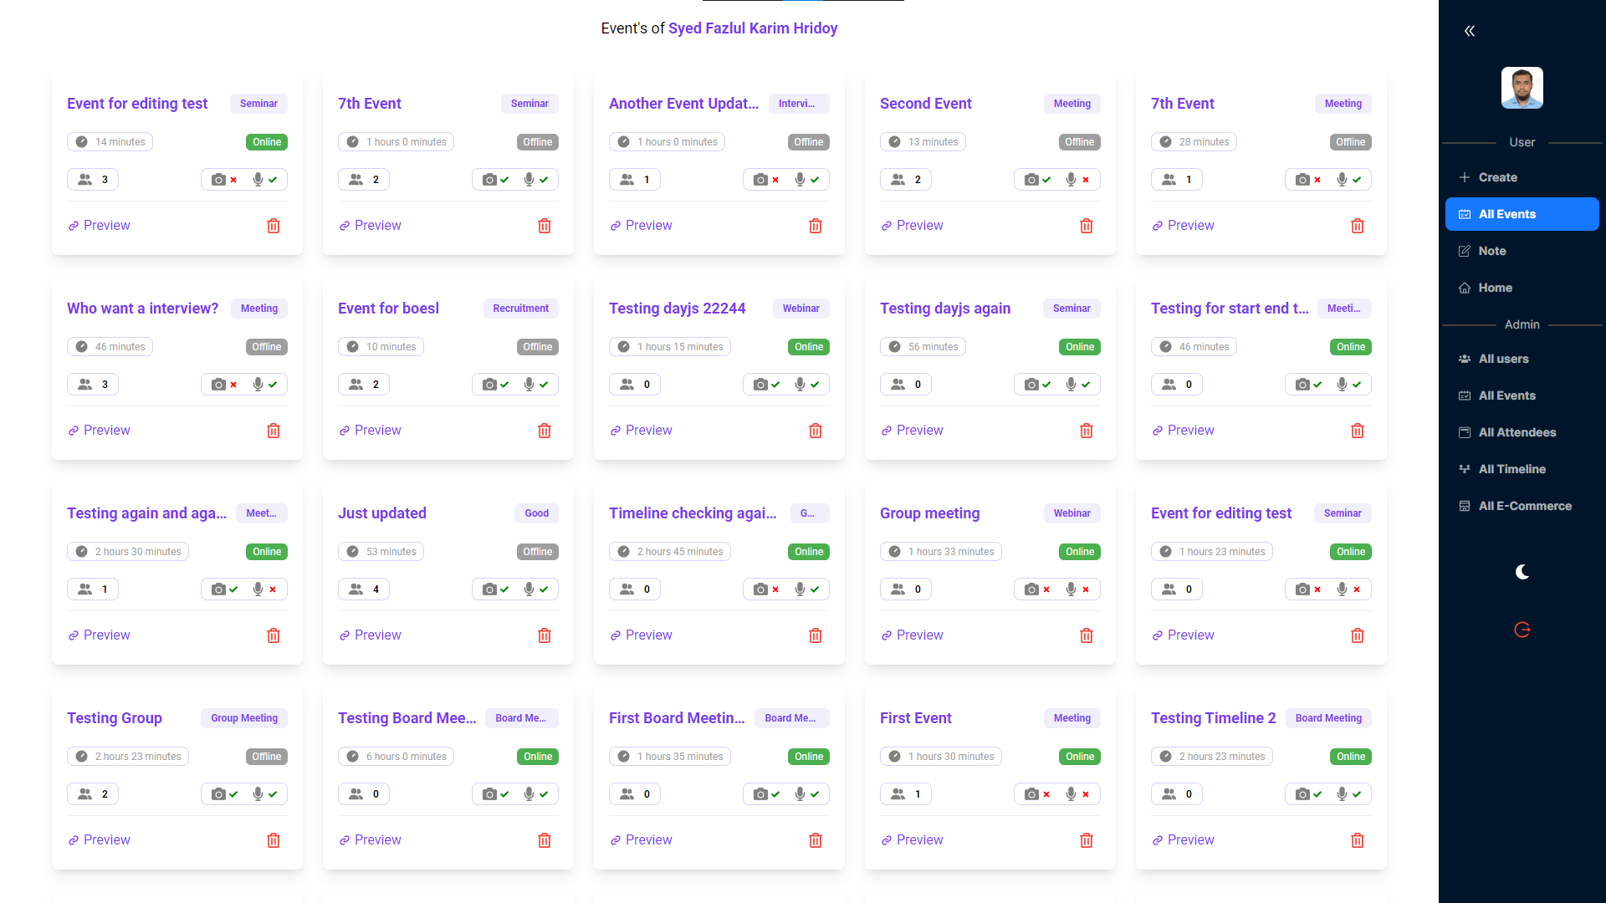Viewport: 1606px width, 903px height.
Task: Expand the 'Who want a interview?' attendee count
Action: [x=92, y=384]
